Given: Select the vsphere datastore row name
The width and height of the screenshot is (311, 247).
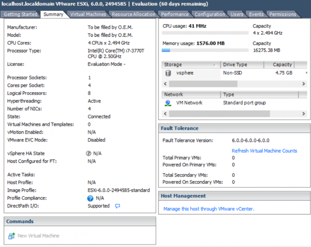Looking at the screenshot, I should pyautogui.click(x=185, y=73).
